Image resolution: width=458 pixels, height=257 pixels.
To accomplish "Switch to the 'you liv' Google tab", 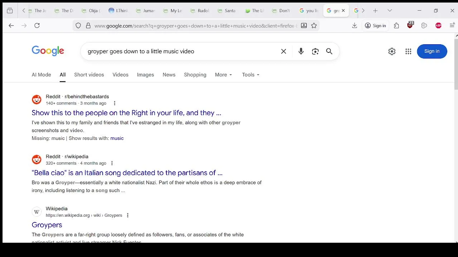I will coord(309,11).
